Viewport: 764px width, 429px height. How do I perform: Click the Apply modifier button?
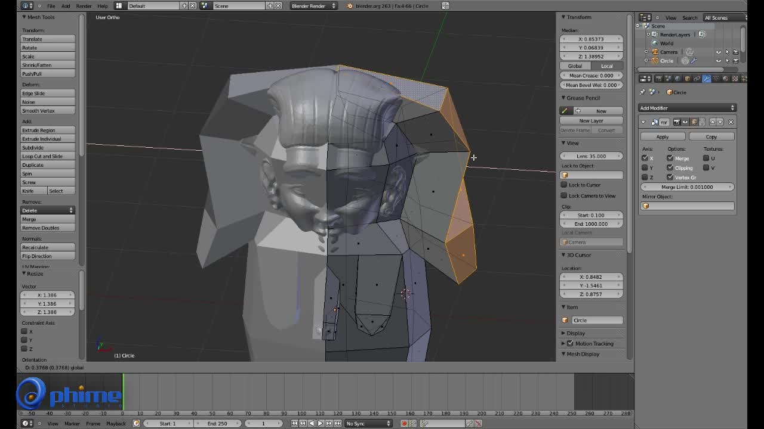tap(663, 136)
